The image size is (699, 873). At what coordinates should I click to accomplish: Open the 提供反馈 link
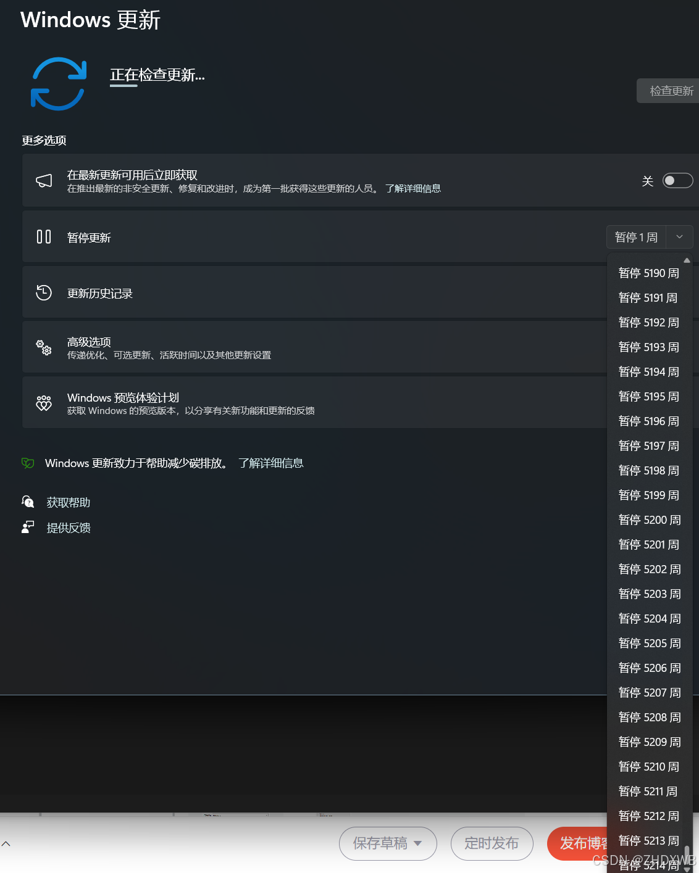(x=69, y=528)
